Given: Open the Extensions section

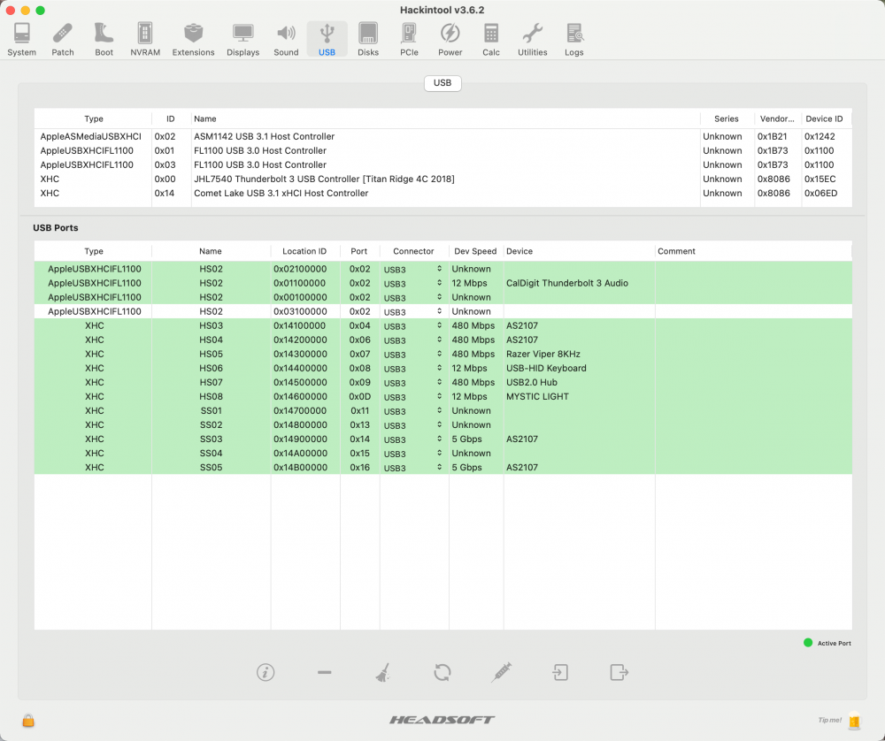Looking at the screenshot, I should (193, 40).
